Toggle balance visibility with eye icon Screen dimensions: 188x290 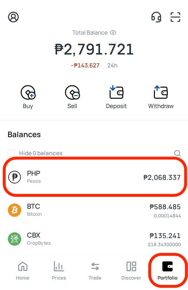113,33
